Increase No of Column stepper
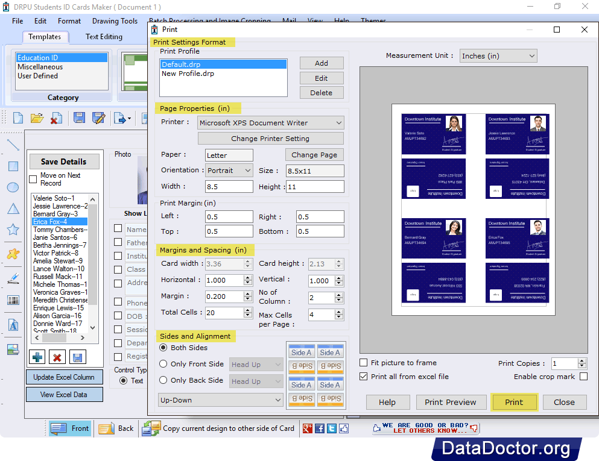Viewport: 599px width, 461px height. pos(339,295)
